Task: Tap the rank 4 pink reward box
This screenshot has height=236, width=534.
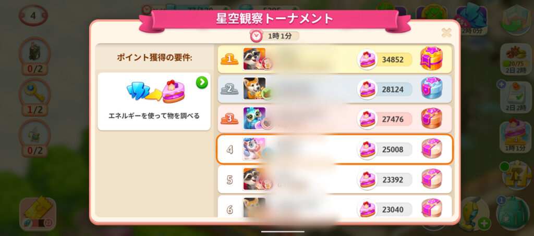Action: pos(431,148)
